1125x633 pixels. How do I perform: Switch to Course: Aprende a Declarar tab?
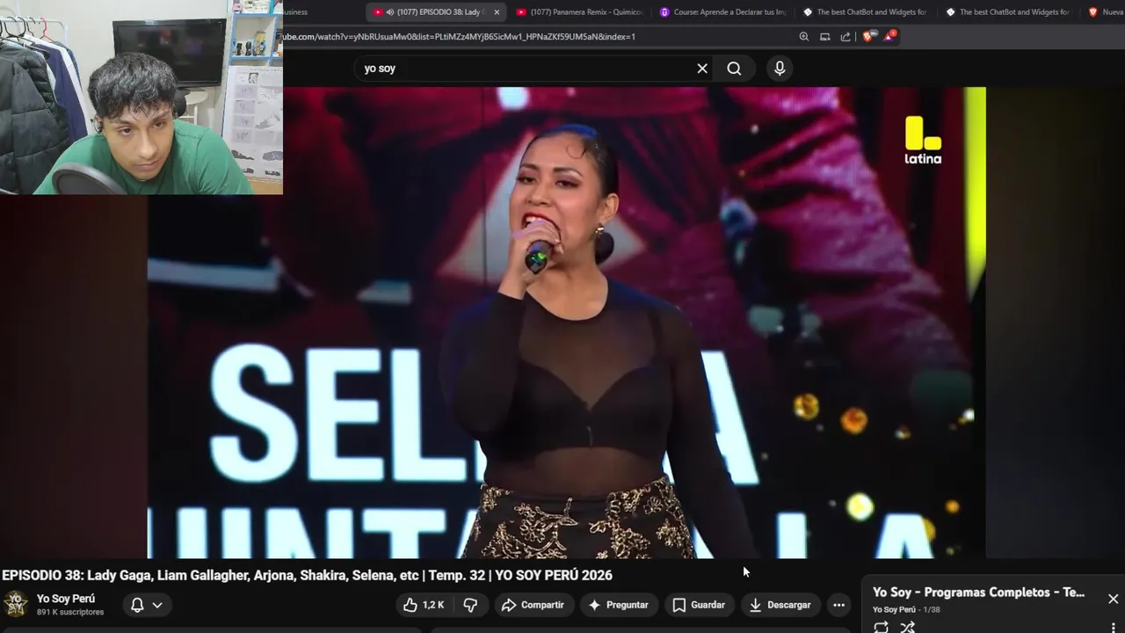pos(723,12)
